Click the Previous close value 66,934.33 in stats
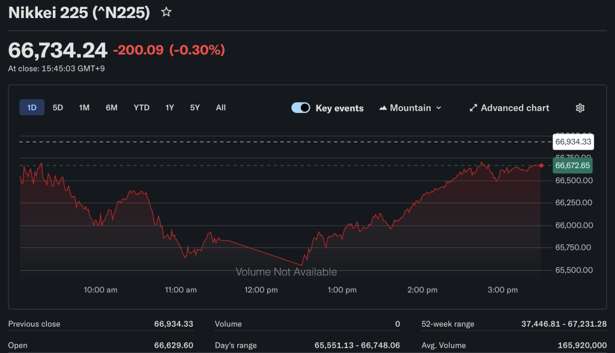Image resolution: width=615 pixels, height=353 pixels. tap(174, 324)
